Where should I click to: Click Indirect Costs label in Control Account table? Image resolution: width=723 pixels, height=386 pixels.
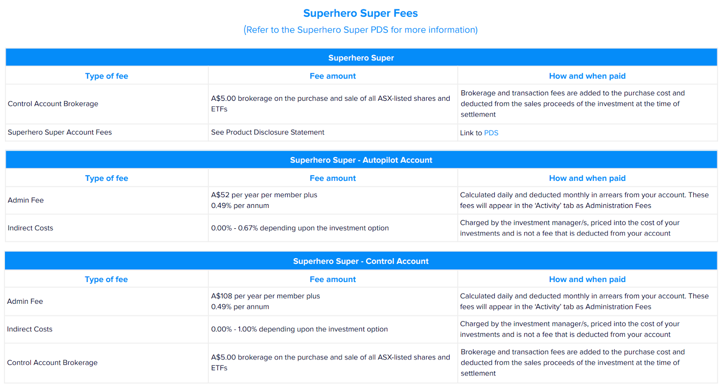point(30,330)
